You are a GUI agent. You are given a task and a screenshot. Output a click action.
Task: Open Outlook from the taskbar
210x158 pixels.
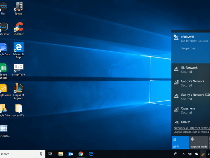coord(71,154)
